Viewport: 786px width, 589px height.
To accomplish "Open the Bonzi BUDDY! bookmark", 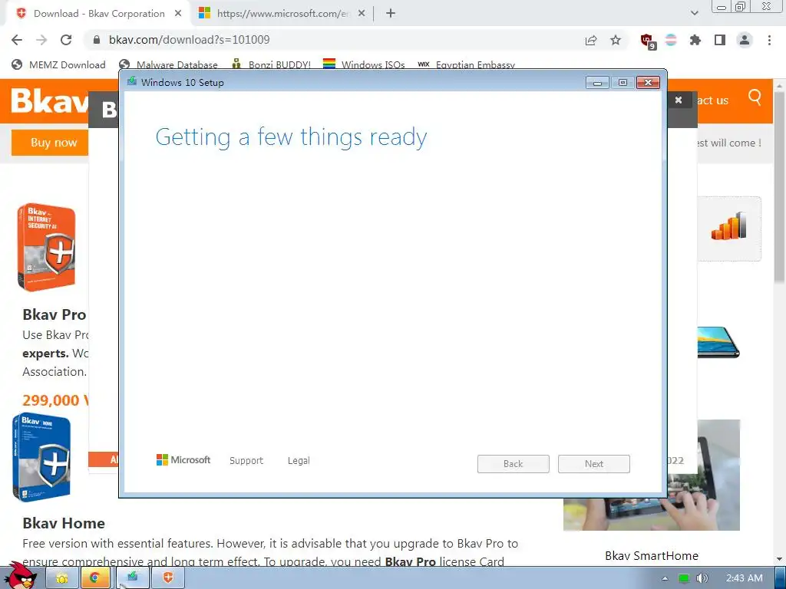I will pos(271,64).
